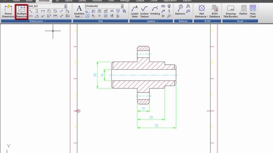
Task: Switch to the Layout ribbon tab
Action: 69,1
